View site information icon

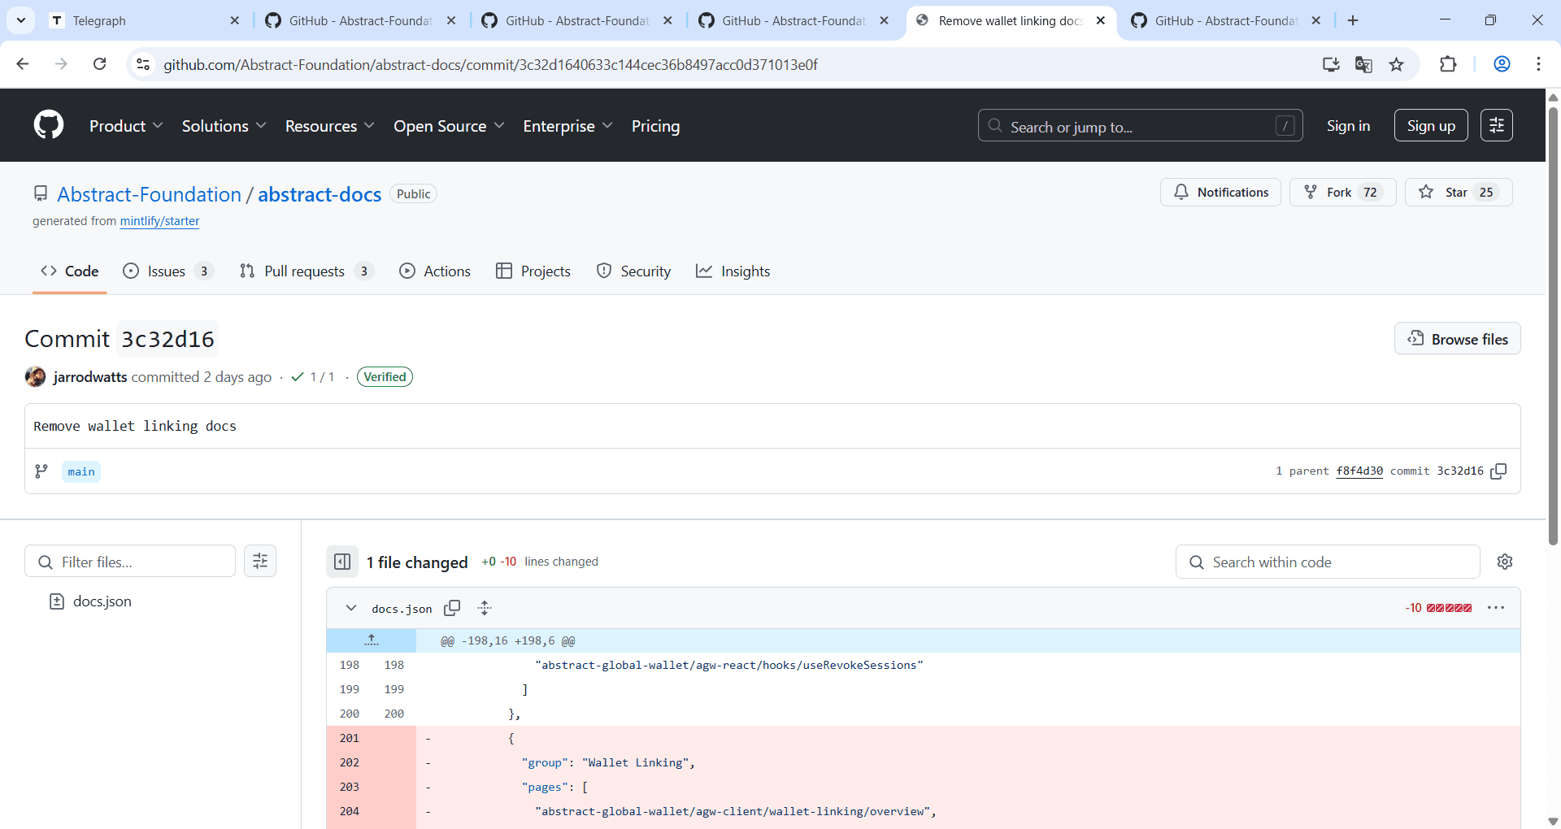coord(143,64)
